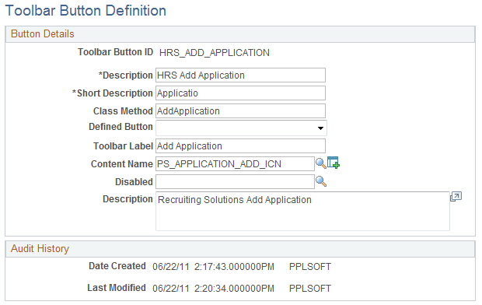Click the Toolbar Button Definition page title
The height and width of the screenshot is (305, 482).
point(86,10)
